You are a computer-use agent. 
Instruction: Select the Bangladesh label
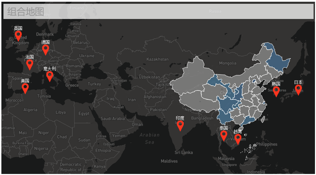click(202, 118)
